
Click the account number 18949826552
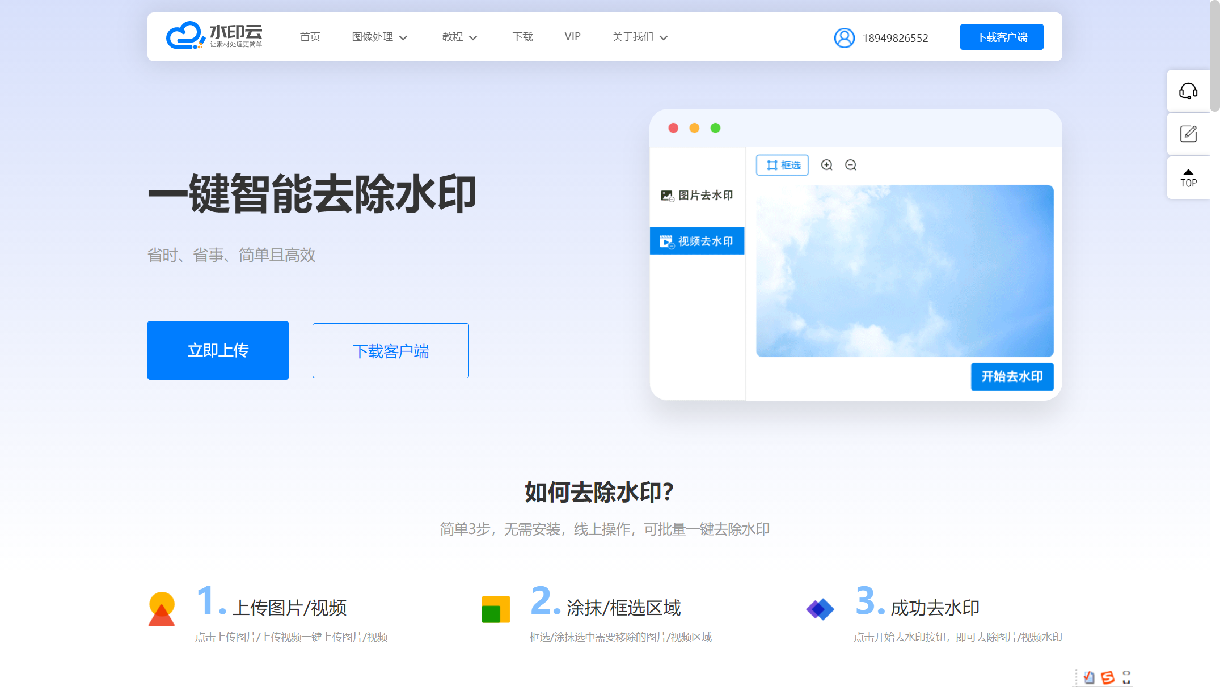point(895,38)
